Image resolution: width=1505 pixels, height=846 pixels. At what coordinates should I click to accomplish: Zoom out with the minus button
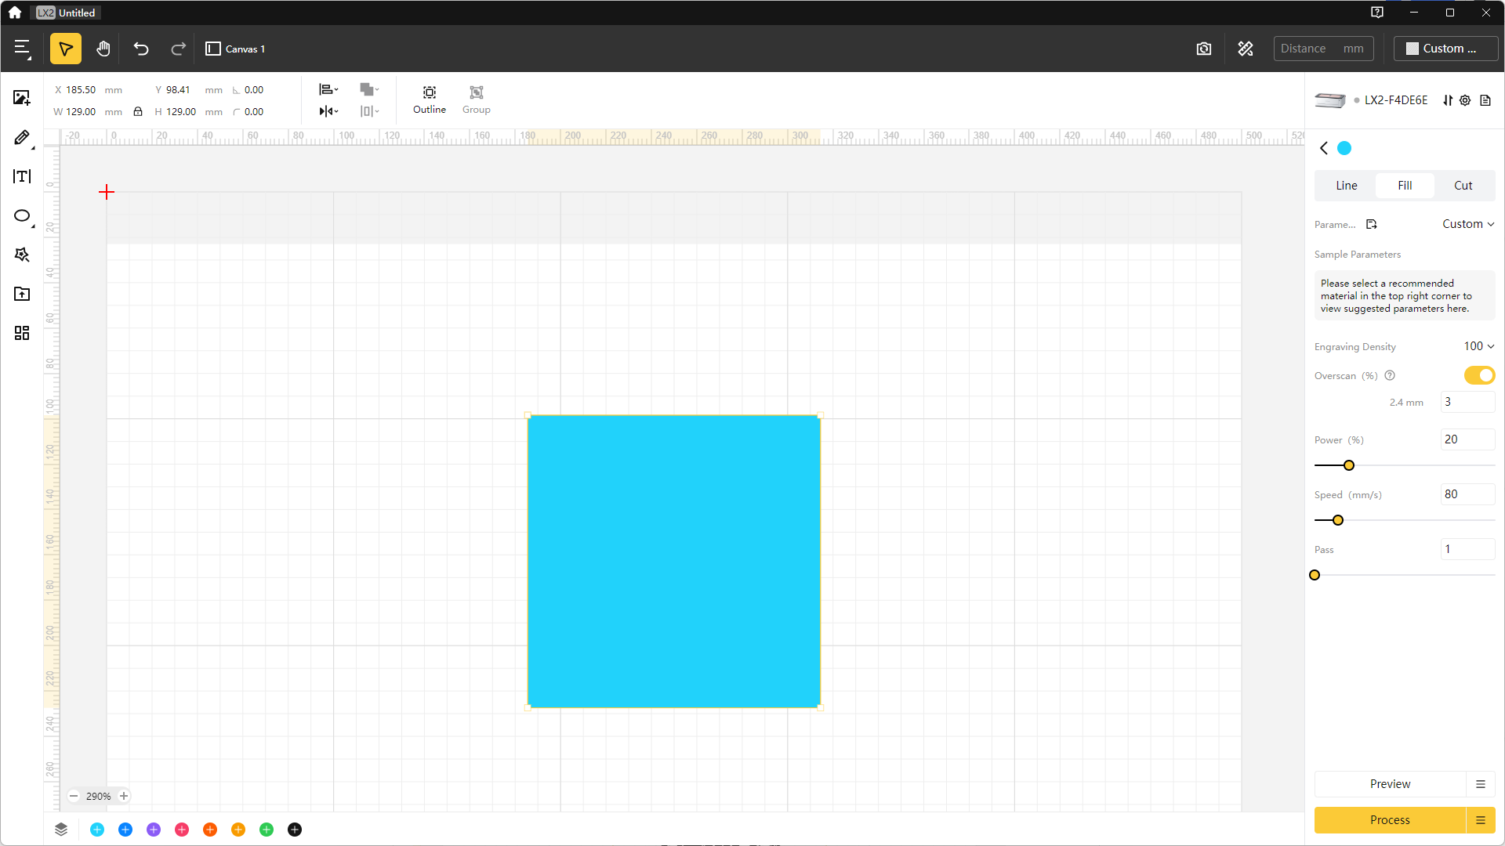click(74, 796)
